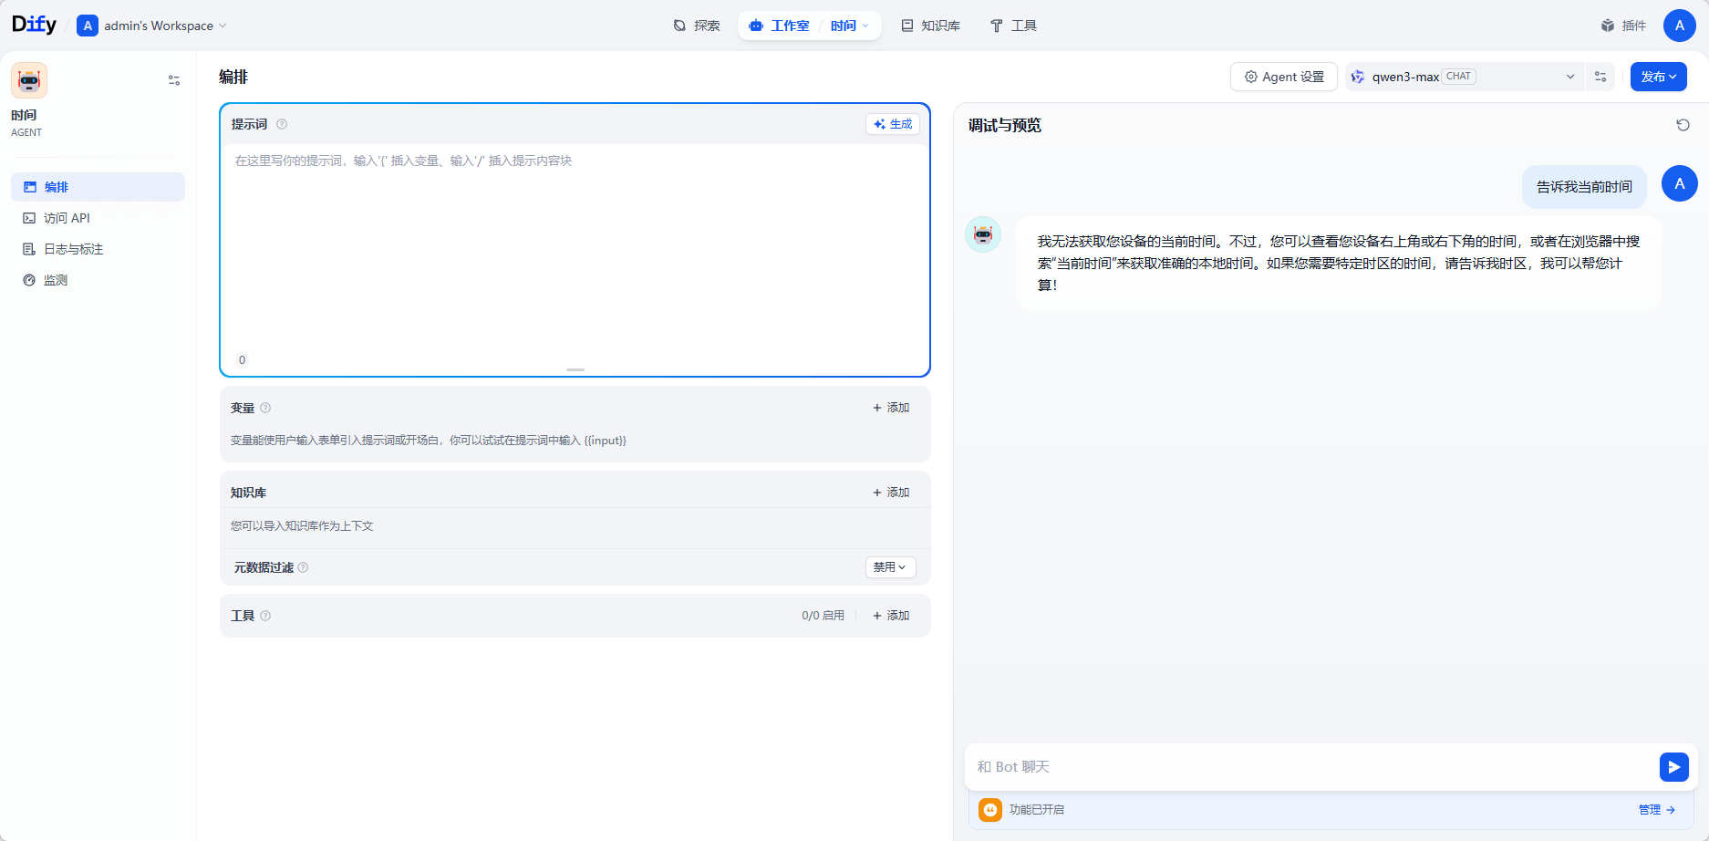
Task: Click the 生成 prompt generate button
Action: 893,124
